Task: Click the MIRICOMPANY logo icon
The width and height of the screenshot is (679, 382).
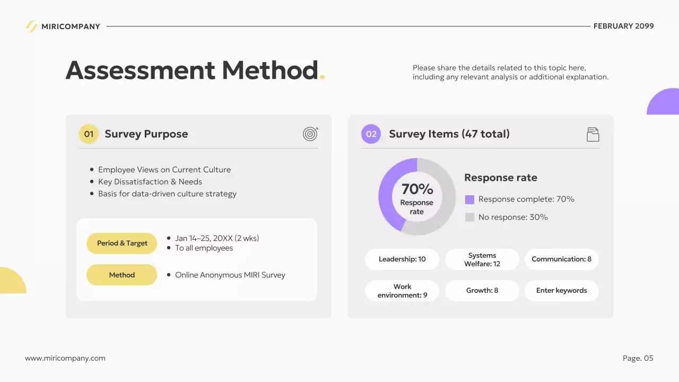Action: pyautogui.click(x=32, y=26)
